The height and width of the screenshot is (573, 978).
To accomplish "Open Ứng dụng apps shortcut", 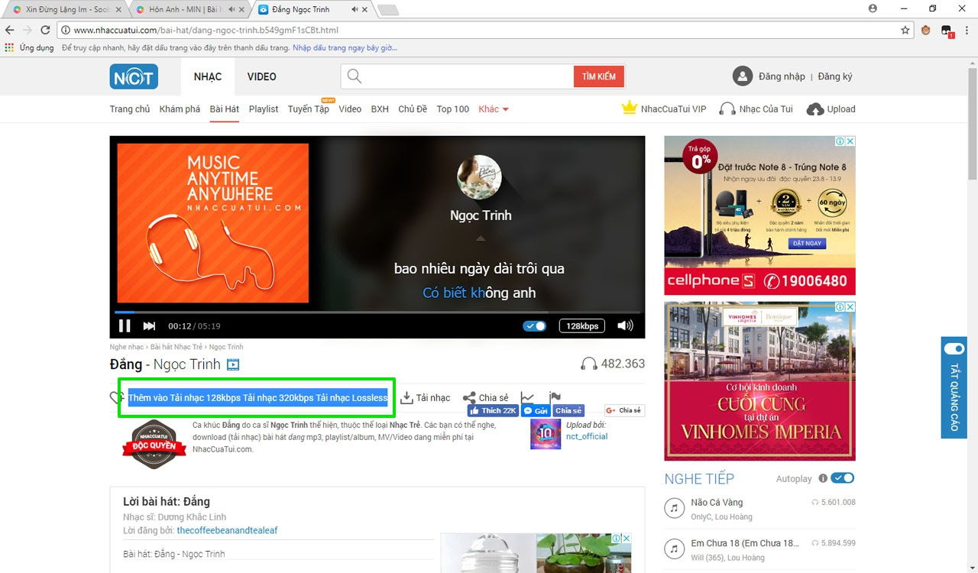I will point(29,47).
